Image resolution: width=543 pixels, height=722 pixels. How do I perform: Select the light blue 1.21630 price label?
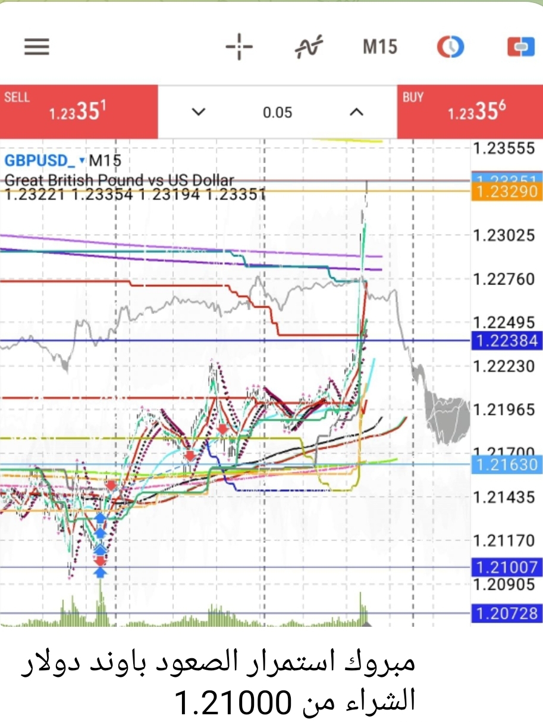(506, 464)
